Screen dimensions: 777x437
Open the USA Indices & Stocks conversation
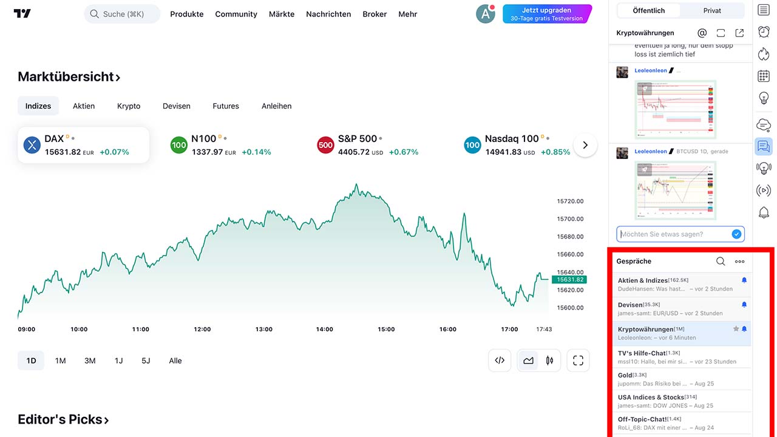(682, 401)
